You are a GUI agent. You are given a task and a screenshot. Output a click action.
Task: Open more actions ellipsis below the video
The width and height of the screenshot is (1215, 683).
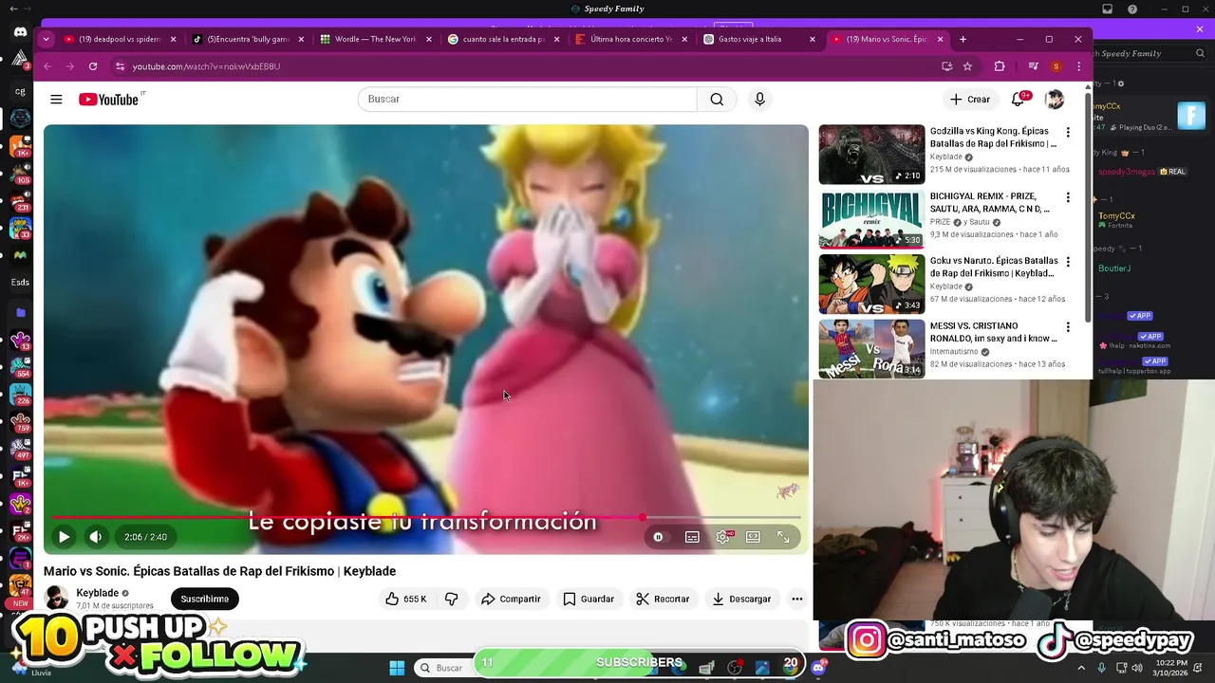797,599
